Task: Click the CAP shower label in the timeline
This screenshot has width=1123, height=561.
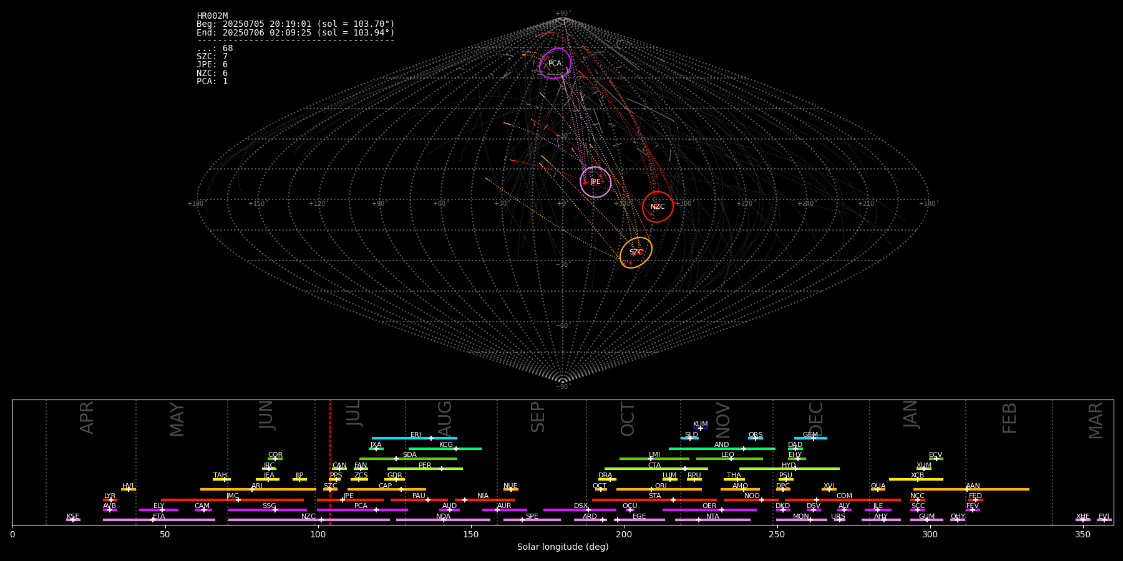Action: 386,486
